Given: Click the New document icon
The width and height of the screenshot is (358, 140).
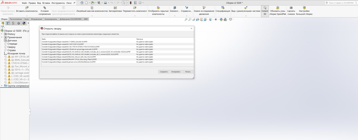Looking at the screenshot, I should click(x=86, y=3).
